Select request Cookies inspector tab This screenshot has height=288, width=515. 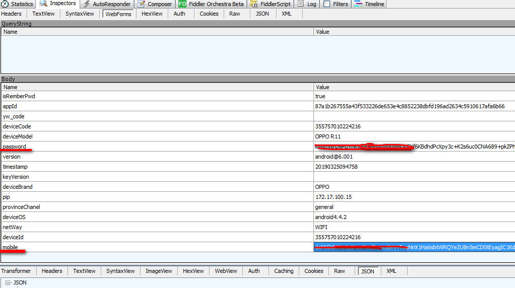point(209,14)
